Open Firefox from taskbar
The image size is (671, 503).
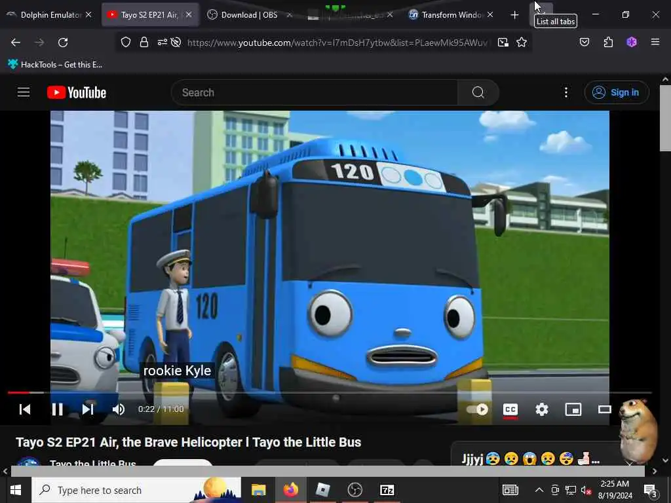[x=290, y=490]
